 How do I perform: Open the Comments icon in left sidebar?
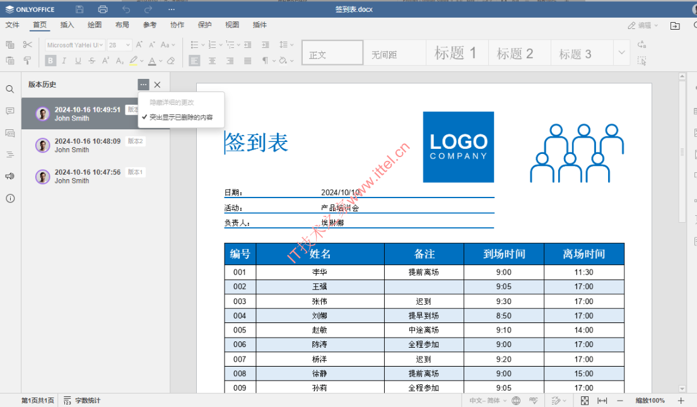pos(10,111)
